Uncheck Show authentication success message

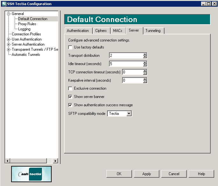(x=70, y=105)
